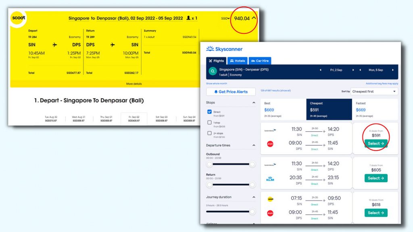This screenshot has height=232, width=413.
Task: Click flight number TR 289
Action: pos(90,37)
